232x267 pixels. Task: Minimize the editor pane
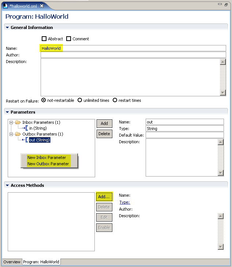(220, 4)
